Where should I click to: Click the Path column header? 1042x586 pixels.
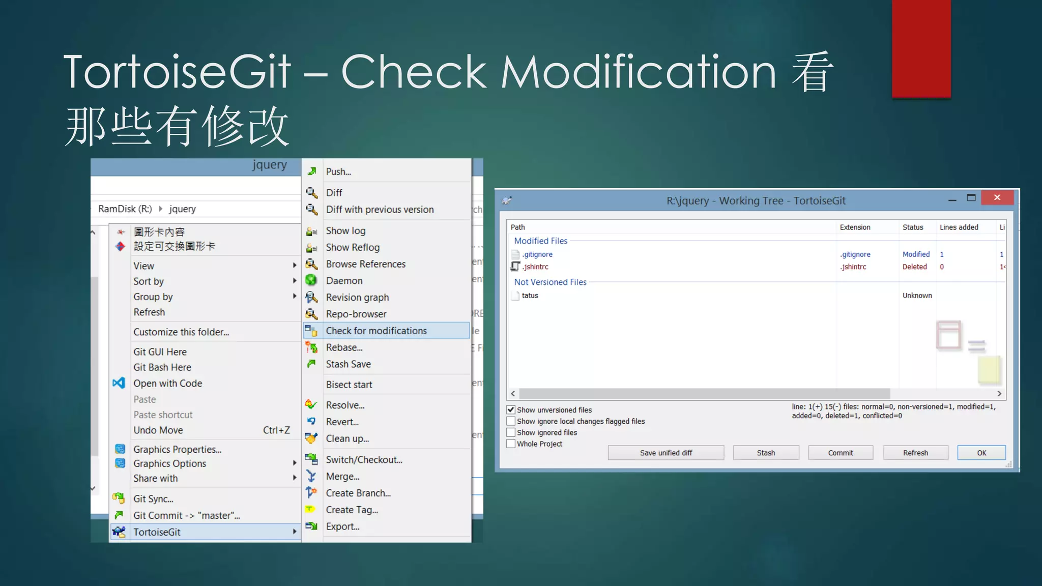672,227
